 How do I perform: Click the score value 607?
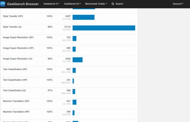[69, 69]
